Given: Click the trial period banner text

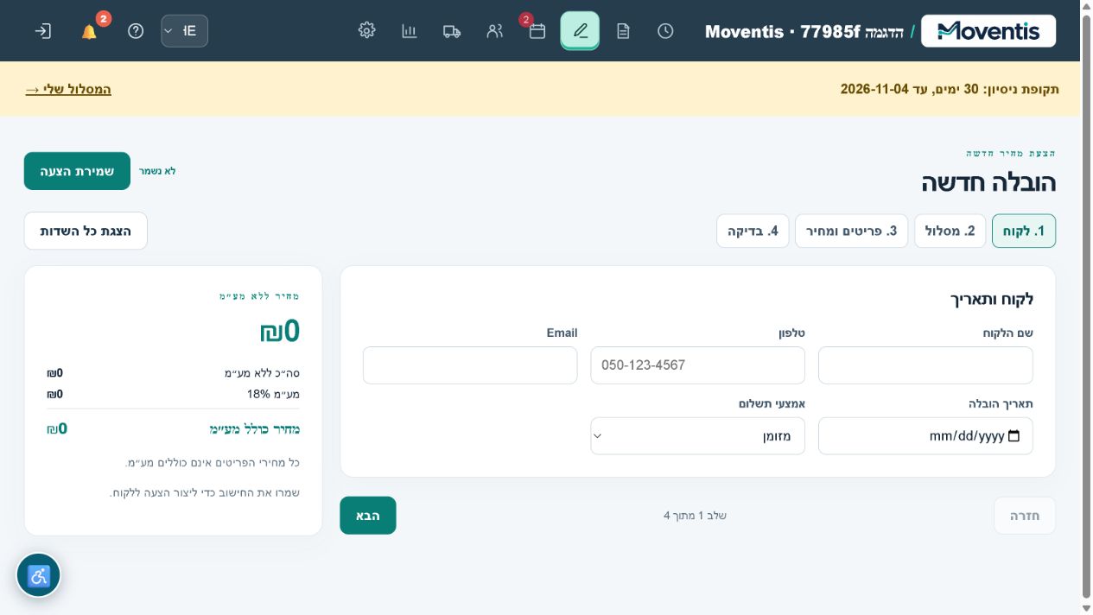Looking at the screenshot, I should 950,89.
